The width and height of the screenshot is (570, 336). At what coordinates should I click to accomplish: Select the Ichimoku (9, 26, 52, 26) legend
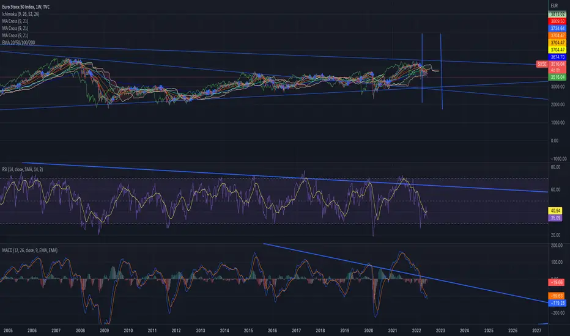[x=21, y=14]
